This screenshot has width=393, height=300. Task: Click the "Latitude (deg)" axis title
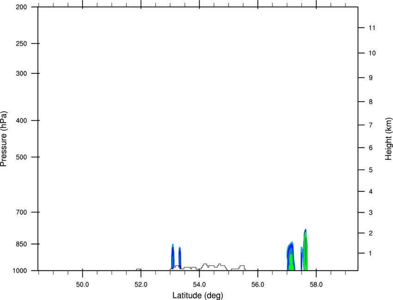click(197, 295)
